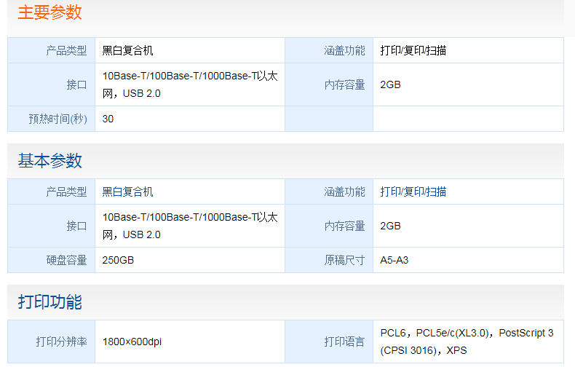Click 2GB memory value under 主要参数
Viewport: 575px width, 367px height.
coord(390,84)
